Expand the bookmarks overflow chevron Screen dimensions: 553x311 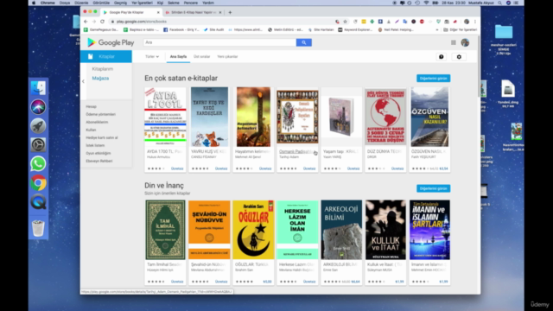[x=437, y=30]
